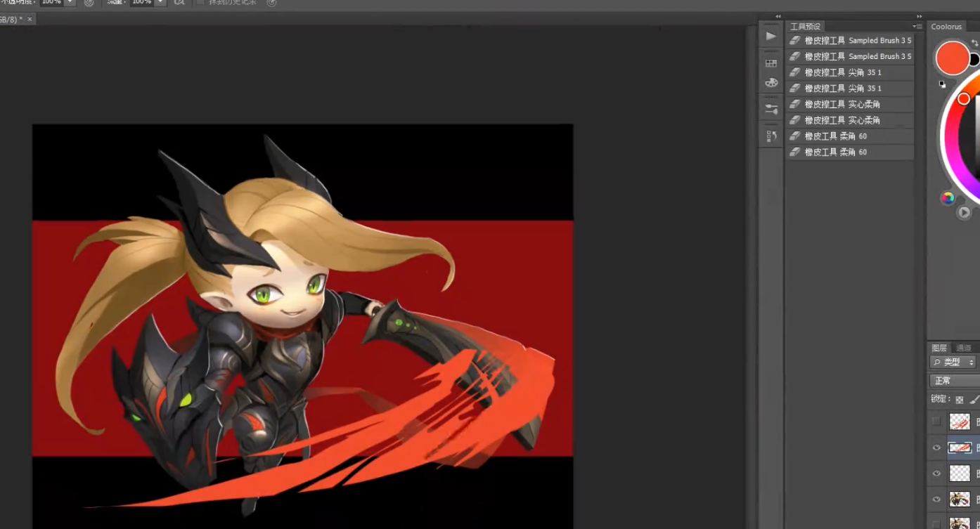This screenshot has height=529, width=980.
Task: Close the open document tab
Action: [x=30, y=19]
